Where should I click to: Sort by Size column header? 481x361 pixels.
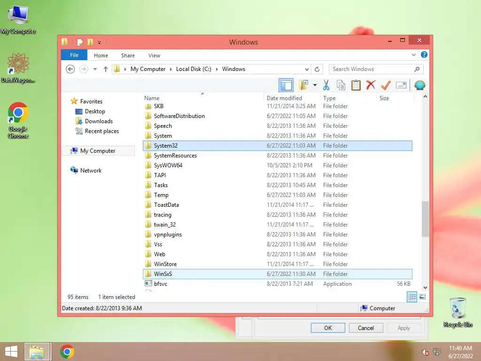395,98
